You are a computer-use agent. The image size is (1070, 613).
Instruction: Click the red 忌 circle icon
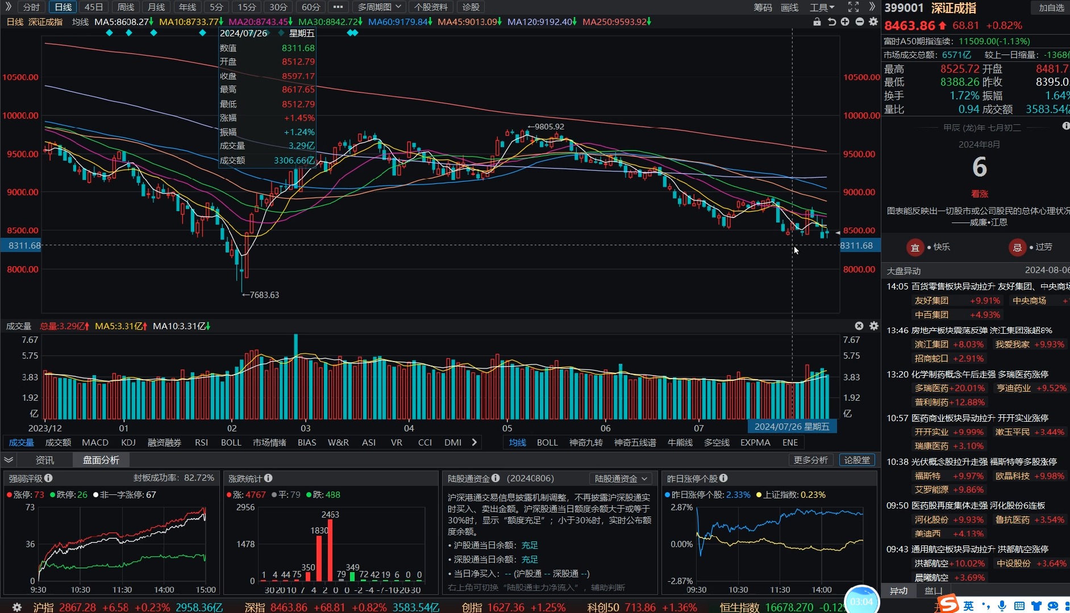tap(1017, 247)
